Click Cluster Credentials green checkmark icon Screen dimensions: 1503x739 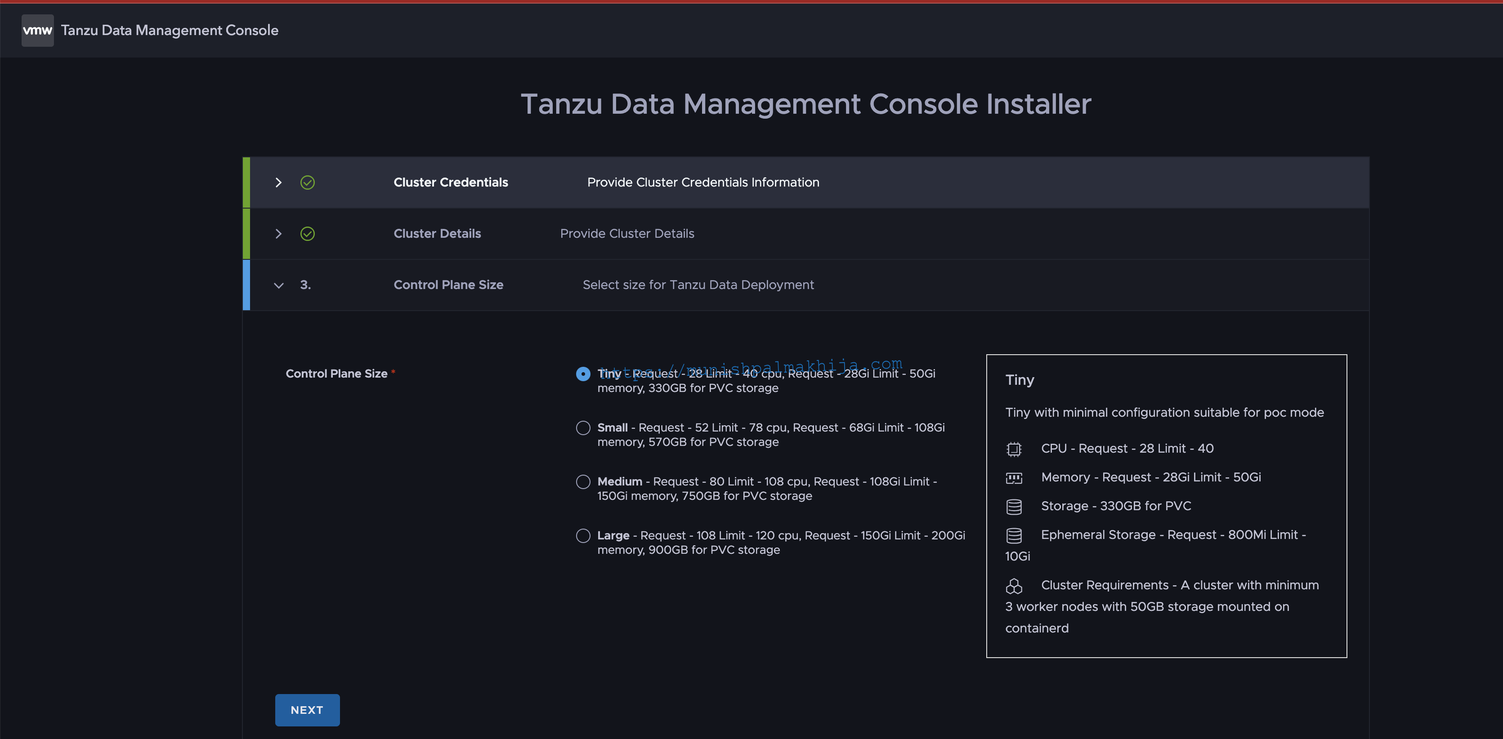pyautogui.click(x=308, y=183)
